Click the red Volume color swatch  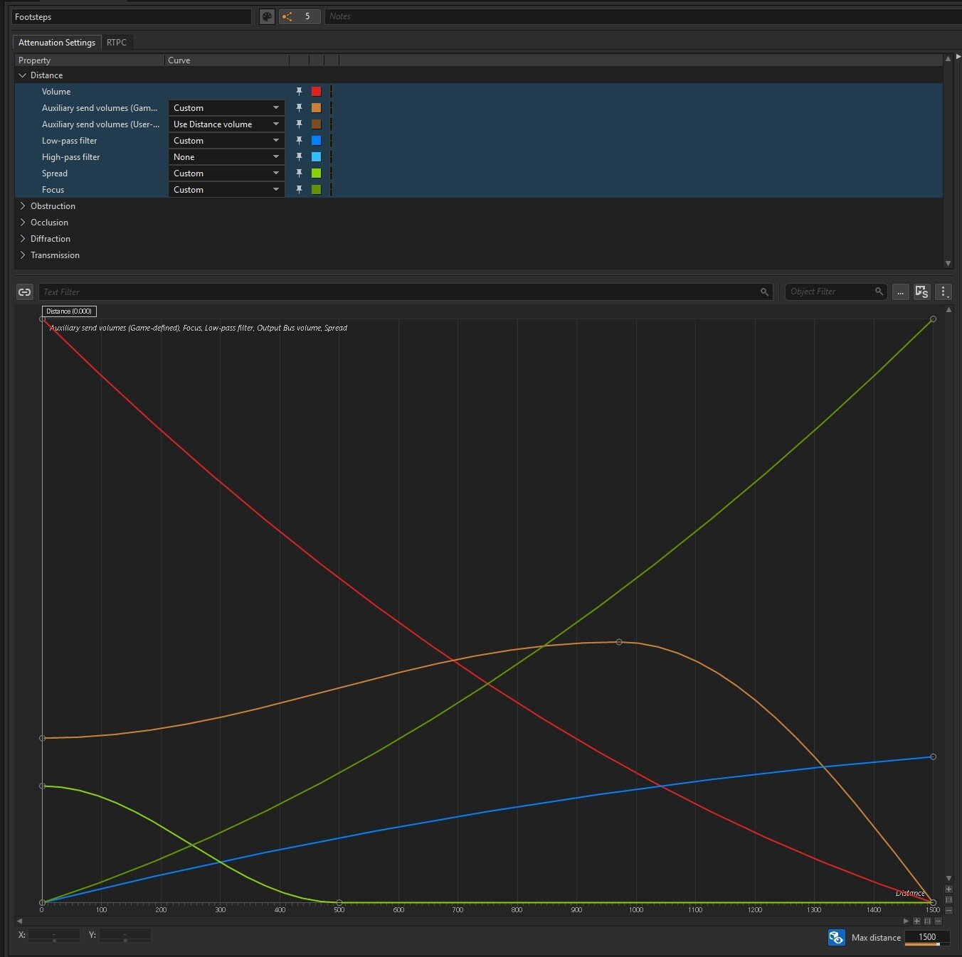(x=316, y=92)
